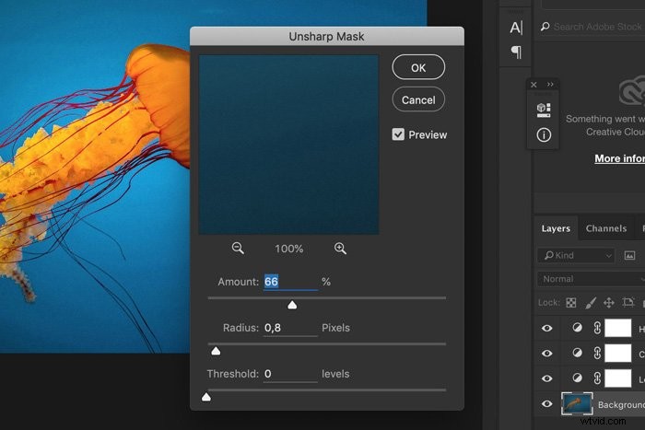Click the Amount slider handle
645x430 pixels.
[x=292, y=305]
